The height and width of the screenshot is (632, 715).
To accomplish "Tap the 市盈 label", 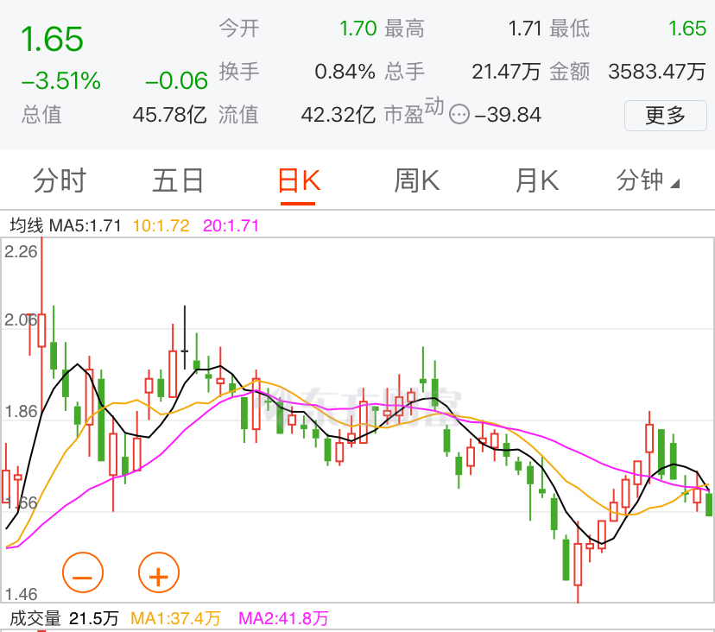I will pos(404,115).
